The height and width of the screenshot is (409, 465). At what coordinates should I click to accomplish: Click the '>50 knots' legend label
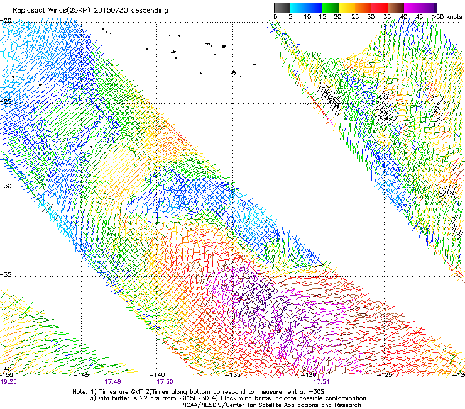click(x=447, y=17)
